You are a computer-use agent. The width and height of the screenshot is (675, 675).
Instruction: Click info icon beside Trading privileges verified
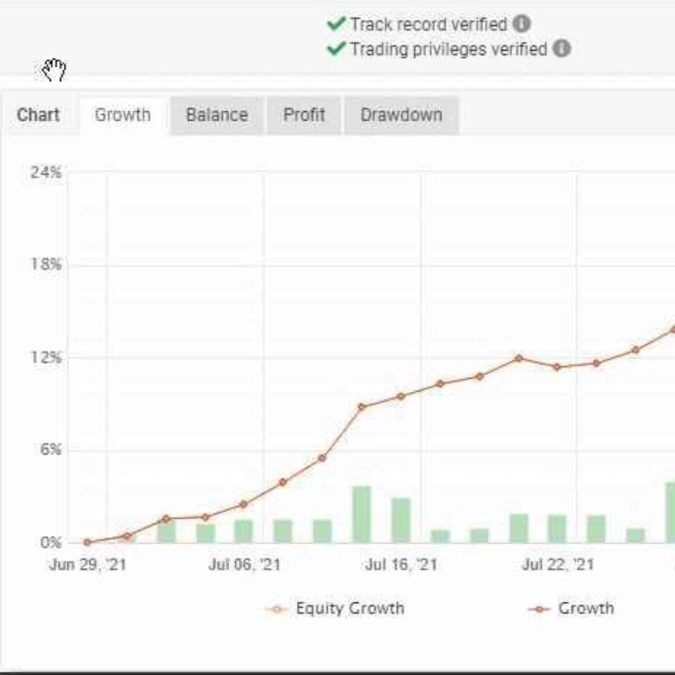click(562, 49)
